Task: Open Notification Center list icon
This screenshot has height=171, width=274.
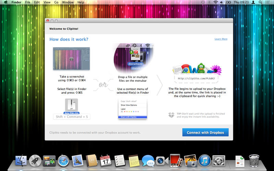Action: point(268,2)
